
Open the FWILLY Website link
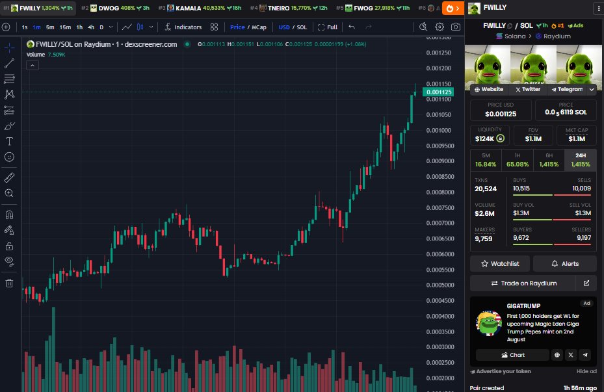(x=488, y=89)
